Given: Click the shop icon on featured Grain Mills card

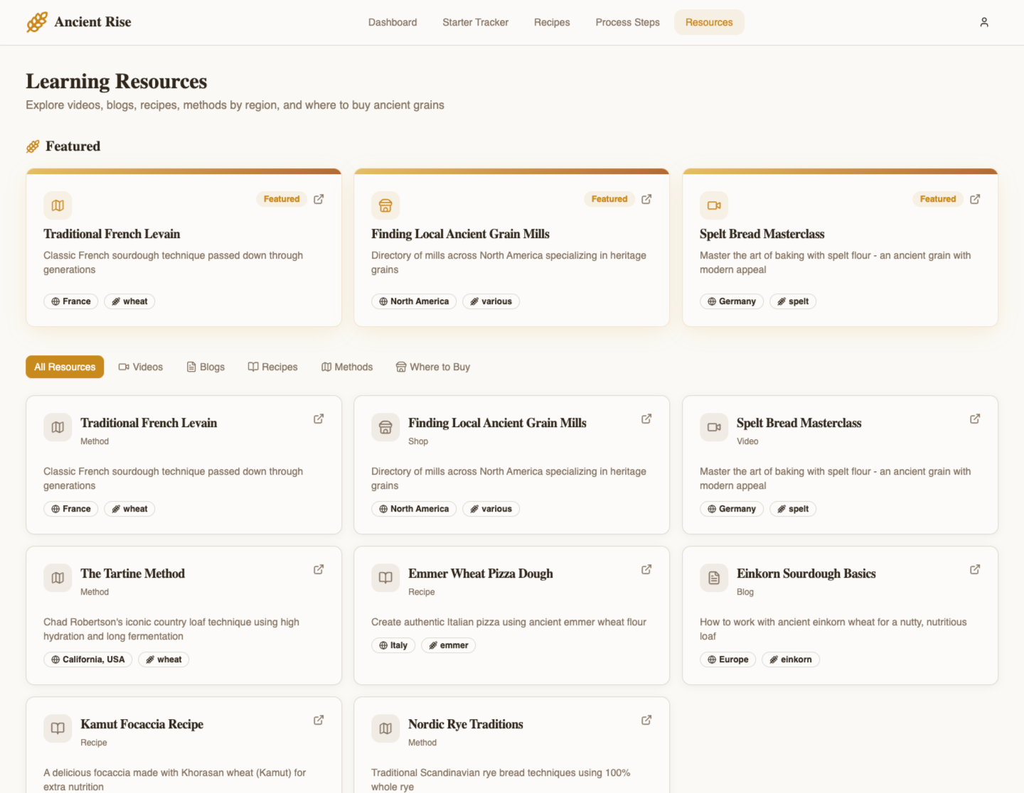Looking at the screenshot, I should tap(385, 205).
